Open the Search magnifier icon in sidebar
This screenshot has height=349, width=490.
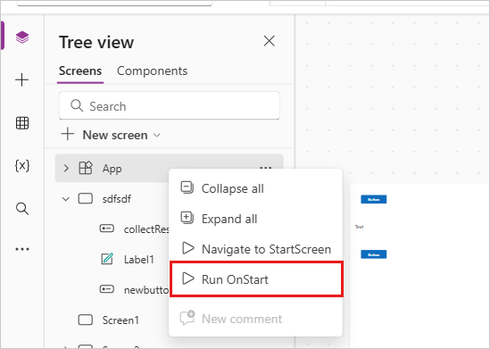[x=22, y=208]
